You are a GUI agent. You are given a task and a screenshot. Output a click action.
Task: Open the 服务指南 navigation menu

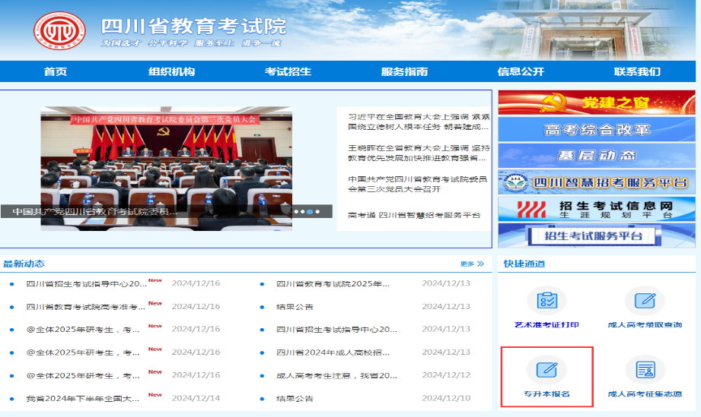pos(405,72)
